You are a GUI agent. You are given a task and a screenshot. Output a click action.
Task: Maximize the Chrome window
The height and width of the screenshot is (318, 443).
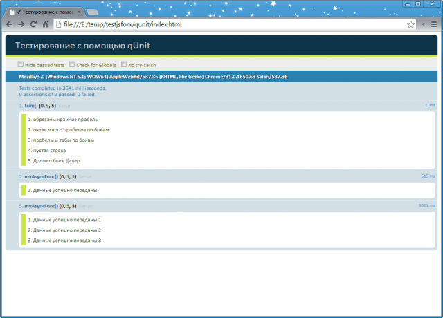click(x=418, y=4)
